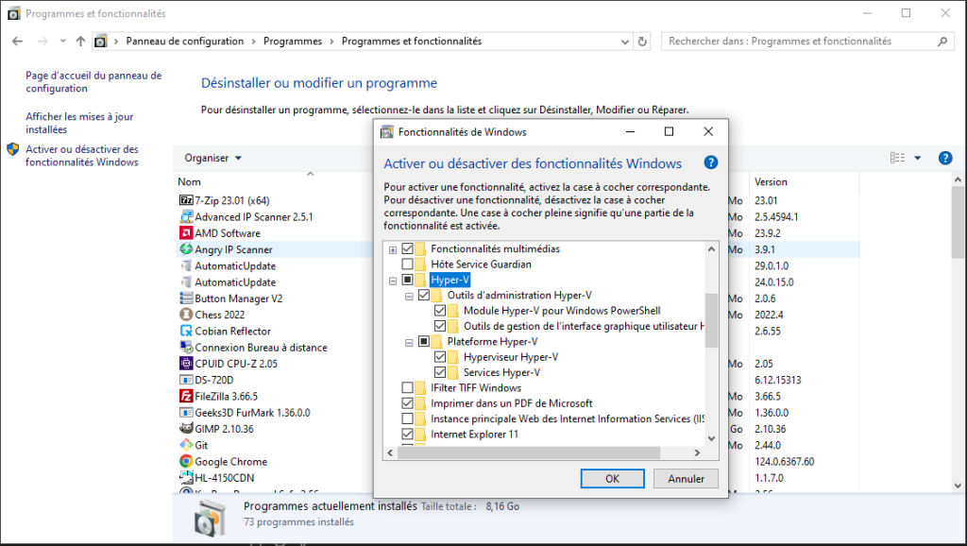967x546 pixels.
Task: Select the DS-720D icon
Action: [186, 380]
